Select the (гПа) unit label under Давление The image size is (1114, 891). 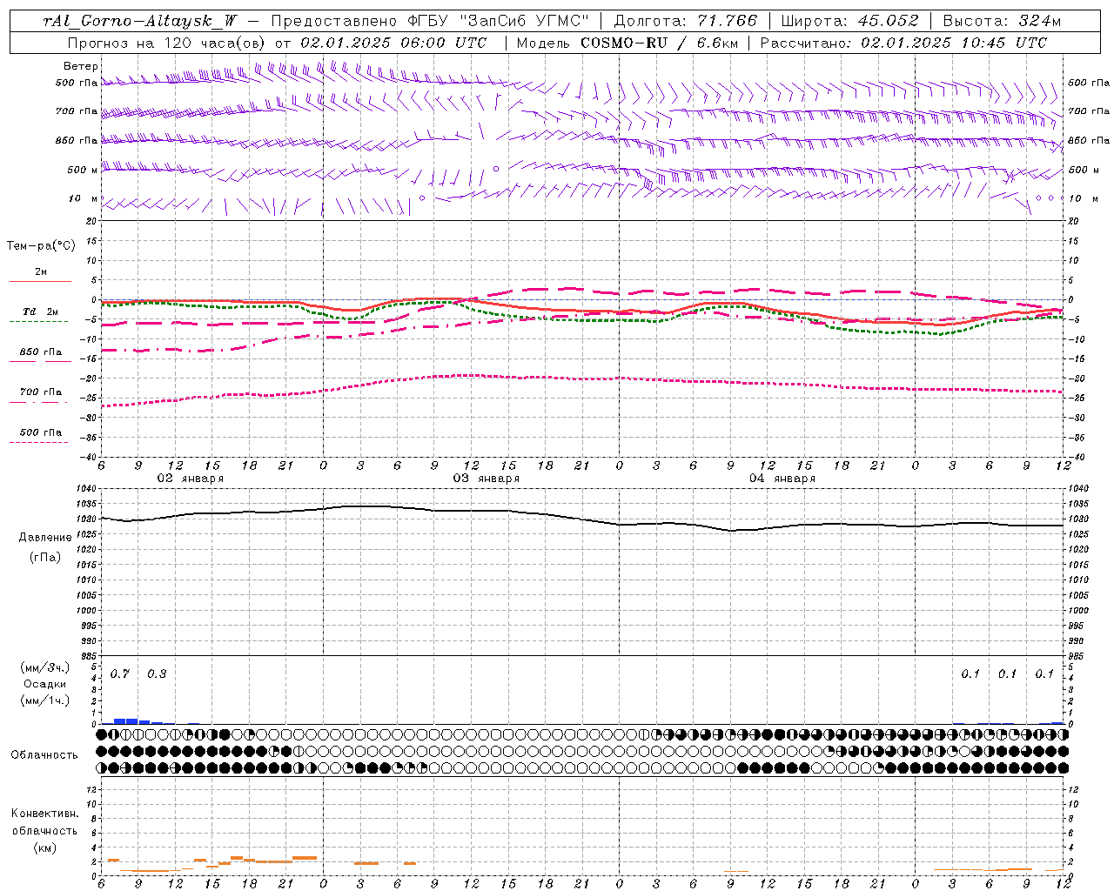click(45, 557)
